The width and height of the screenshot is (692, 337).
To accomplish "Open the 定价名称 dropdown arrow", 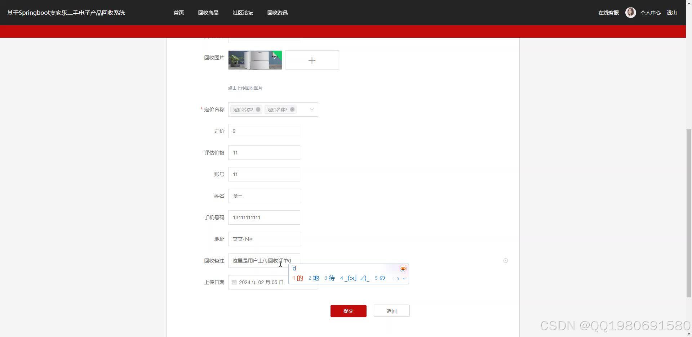I will coord(311,109).
